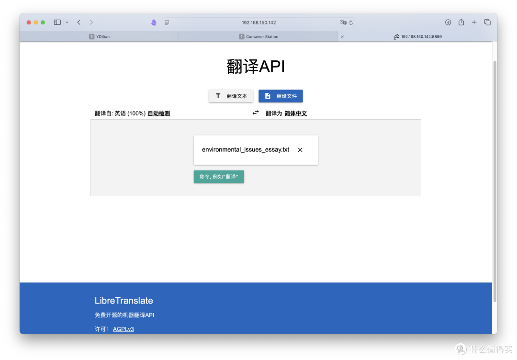Toggle the Safari sidebar icon
The width and height of the screenshot is (517, 360).
point(57,22)
